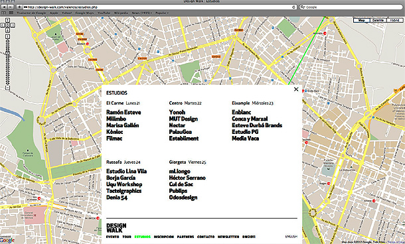Reload the page from the address bar
405x244 pixels.
(x=294, y=7)
